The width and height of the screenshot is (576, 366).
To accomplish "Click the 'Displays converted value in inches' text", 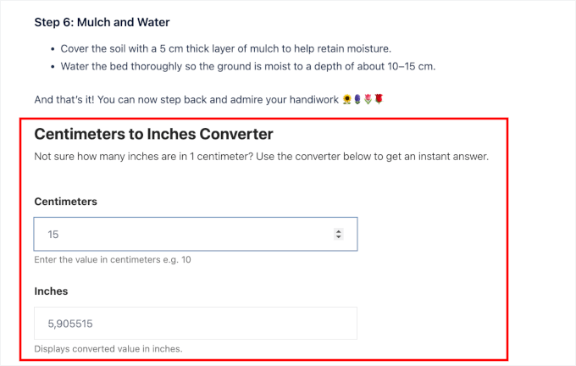I will 108,348.
